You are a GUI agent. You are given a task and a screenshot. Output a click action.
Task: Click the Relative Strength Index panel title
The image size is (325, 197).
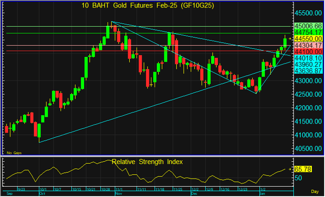(147, 162)
